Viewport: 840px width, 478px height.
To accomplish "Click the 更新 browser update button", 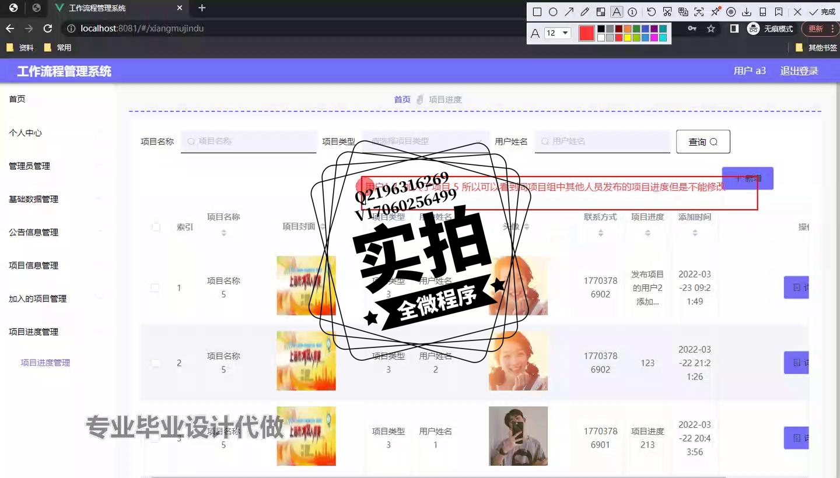I will (820, 29).
